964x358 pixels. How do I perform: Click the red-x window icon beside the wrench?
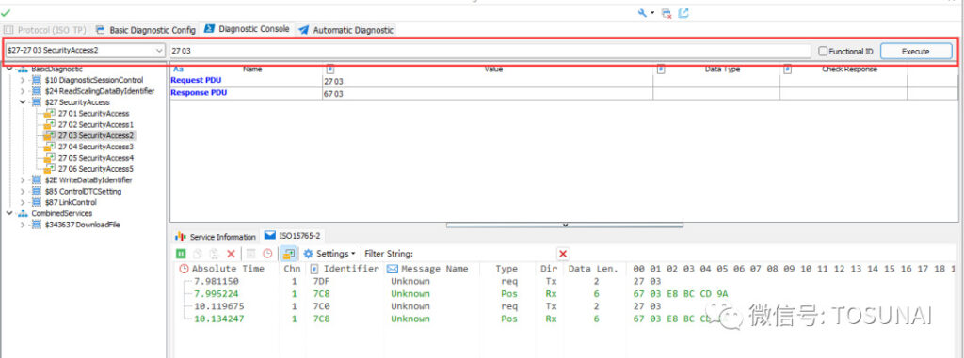click(x=667, y=13)
